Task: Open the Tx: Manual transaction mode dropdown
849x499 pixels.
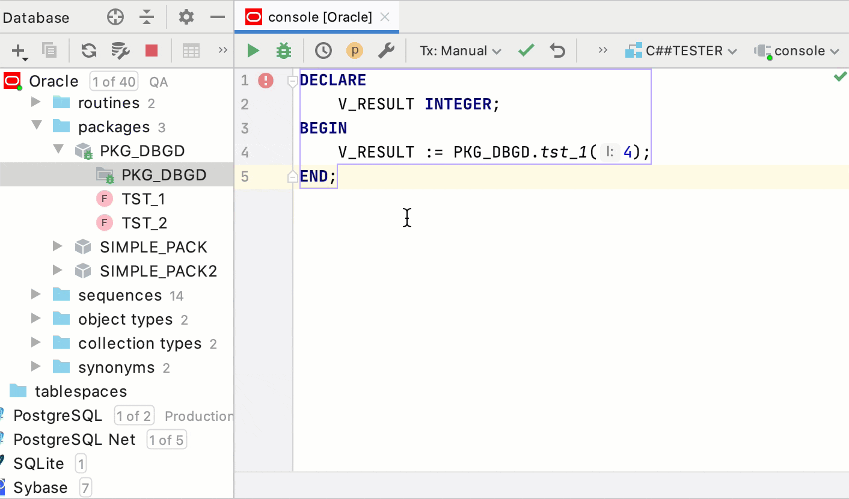Action: 461,51
